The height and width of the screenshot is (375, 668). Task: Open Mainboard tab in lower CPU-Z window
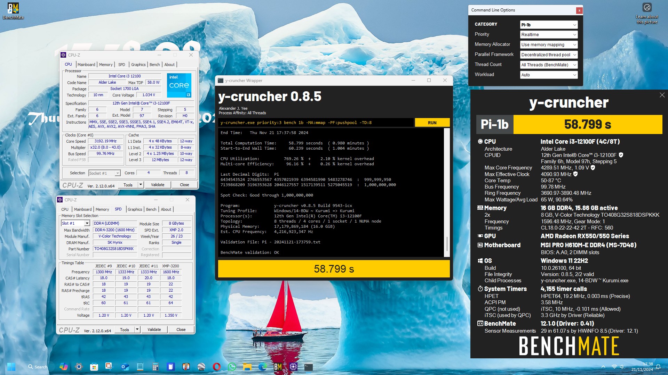click(x=83, y=209)
